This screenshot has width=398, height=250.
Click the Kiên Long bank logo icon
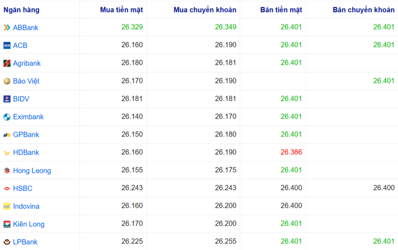pyautogui.click(x=7, y=224)
